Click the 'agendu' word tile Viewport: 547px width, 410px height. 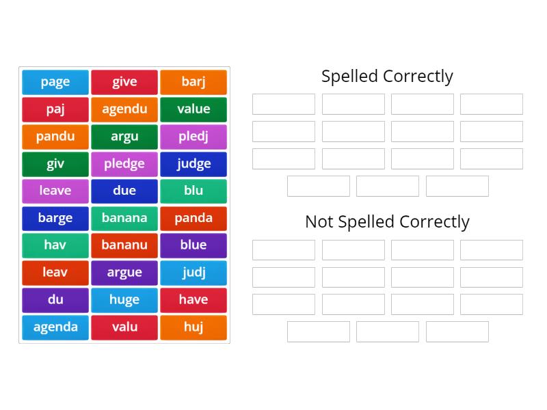pos(124,109)
